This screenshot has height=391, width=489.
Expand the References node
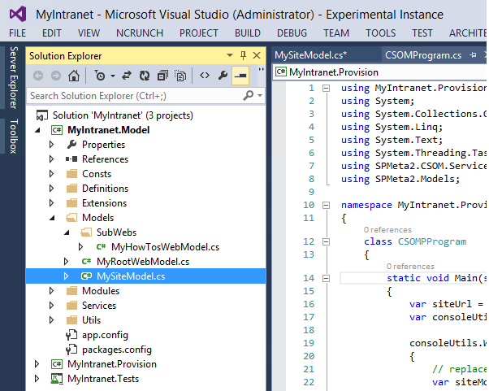(52, 159)
